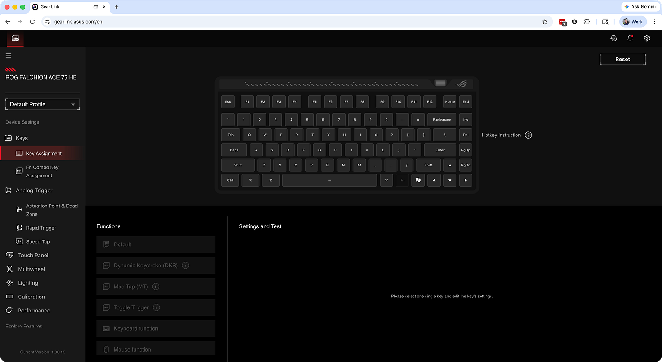Open the sync status icon in header

(x=613, y=39)
